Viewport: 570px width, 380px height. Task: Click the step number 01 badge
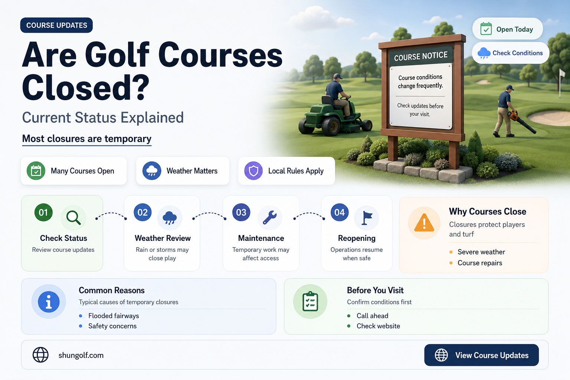pos(43,212)
